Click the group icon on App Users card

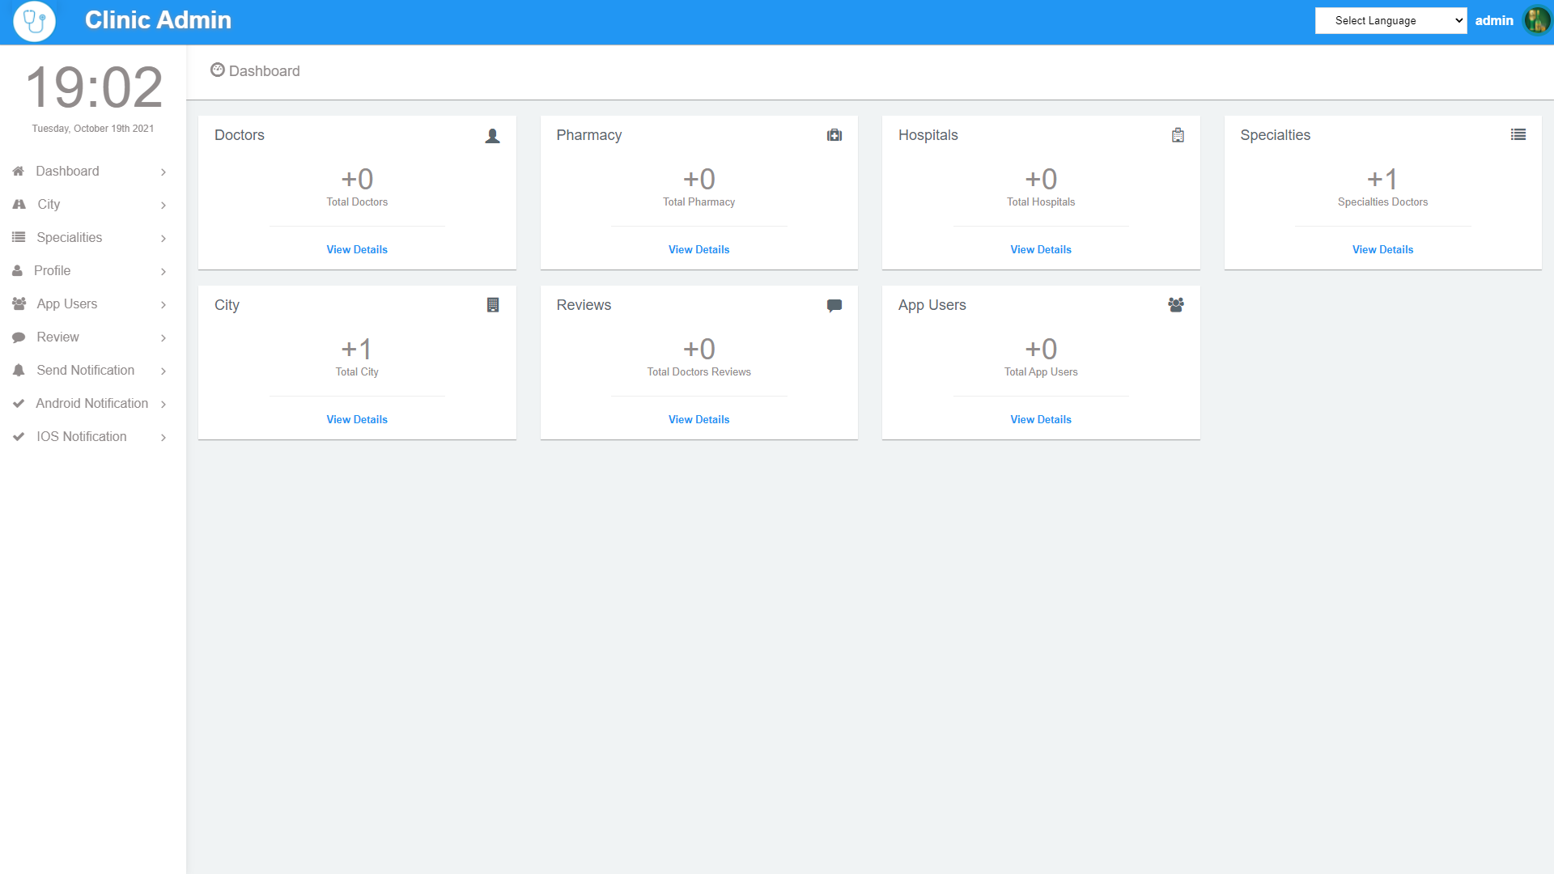pos(1176,305)
